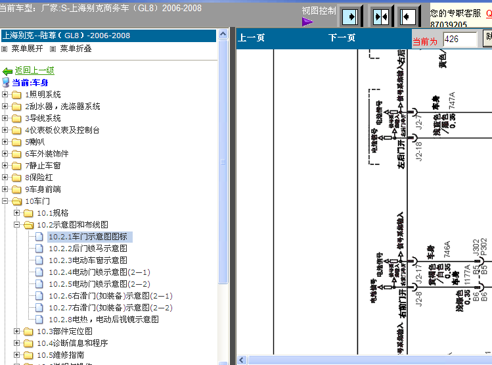Expand the 10.3部件定位图 node
This screenshot has height=365, width=492.
pos(16,331)
